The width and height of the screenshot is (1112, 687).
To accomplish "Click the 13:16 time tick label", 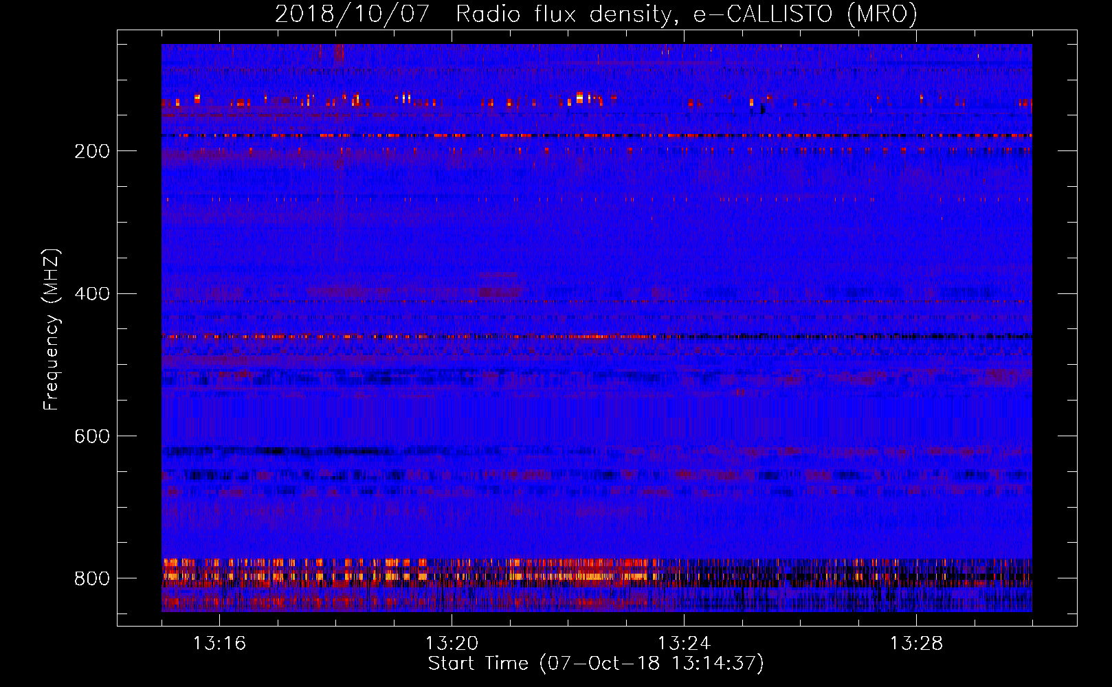I will pyautogui.click(x=219, y=644).
